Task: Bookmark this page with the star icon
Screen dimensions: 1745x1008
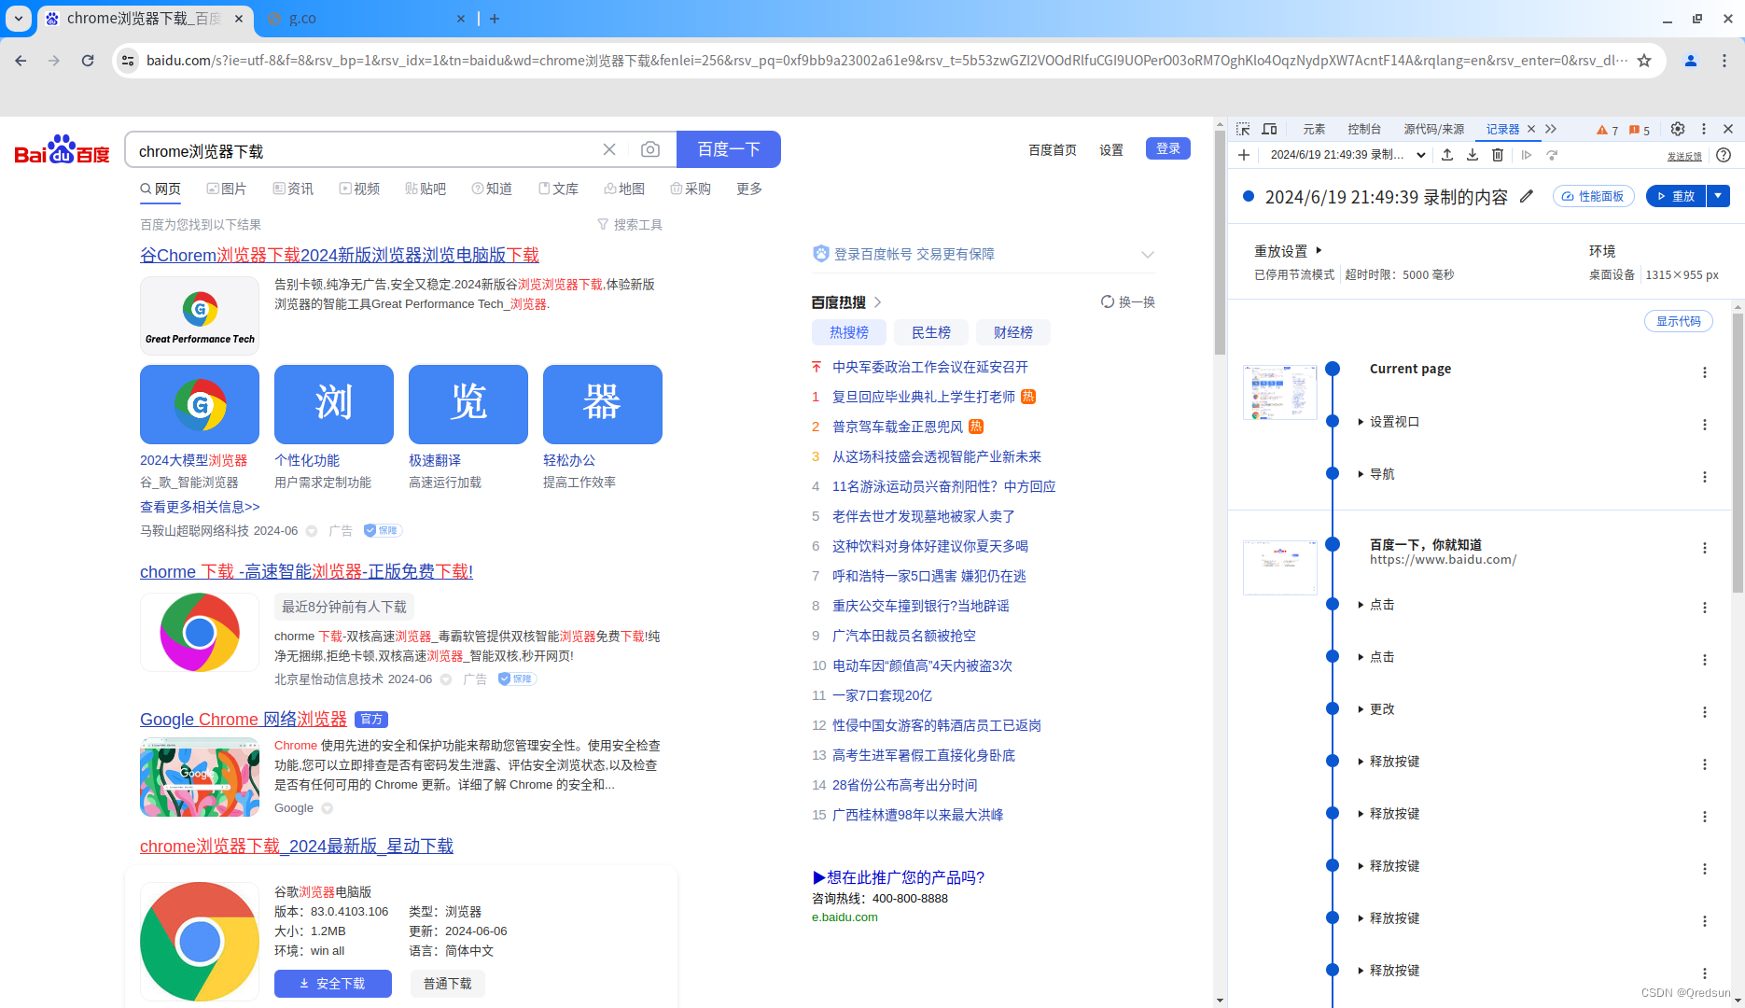Action: click(x=1644, y=61)
